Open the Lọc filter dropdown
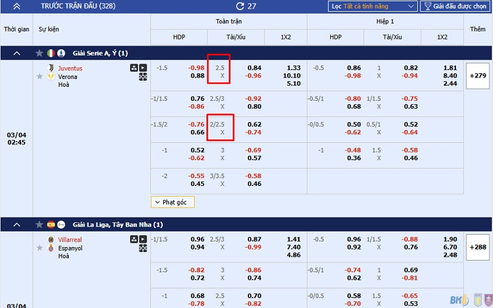Viewport: 493px width, 308px height. point(372,6)
